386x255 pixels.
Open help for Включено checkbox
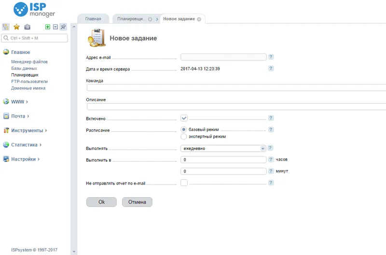pos(271,118)
